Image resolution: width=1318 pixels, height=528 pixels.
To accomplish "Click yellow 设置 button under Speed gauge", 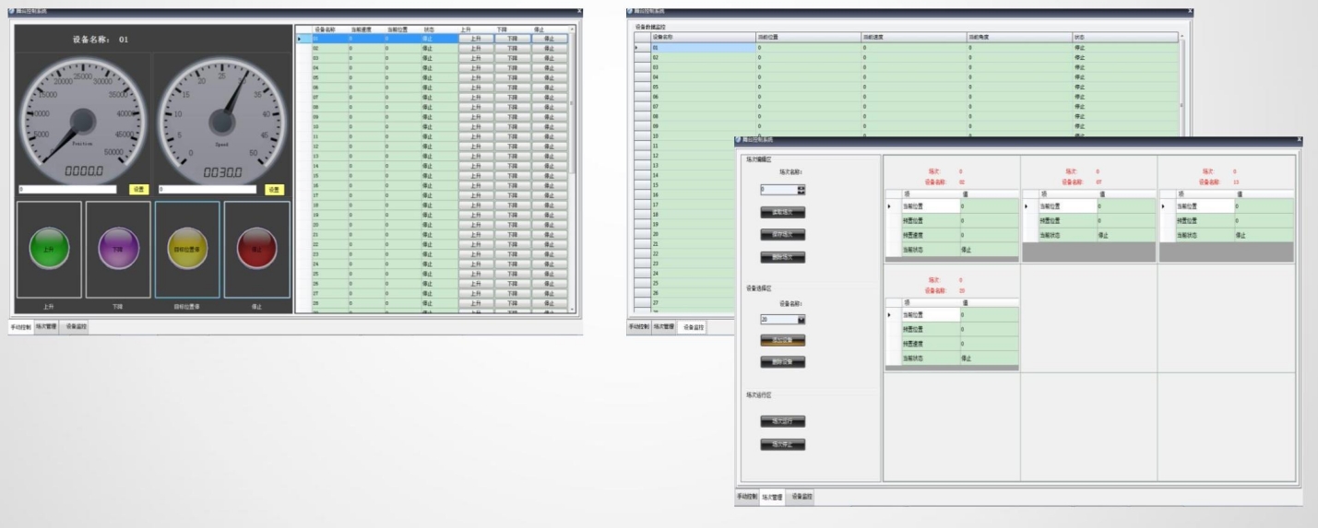I will [274, 189].
